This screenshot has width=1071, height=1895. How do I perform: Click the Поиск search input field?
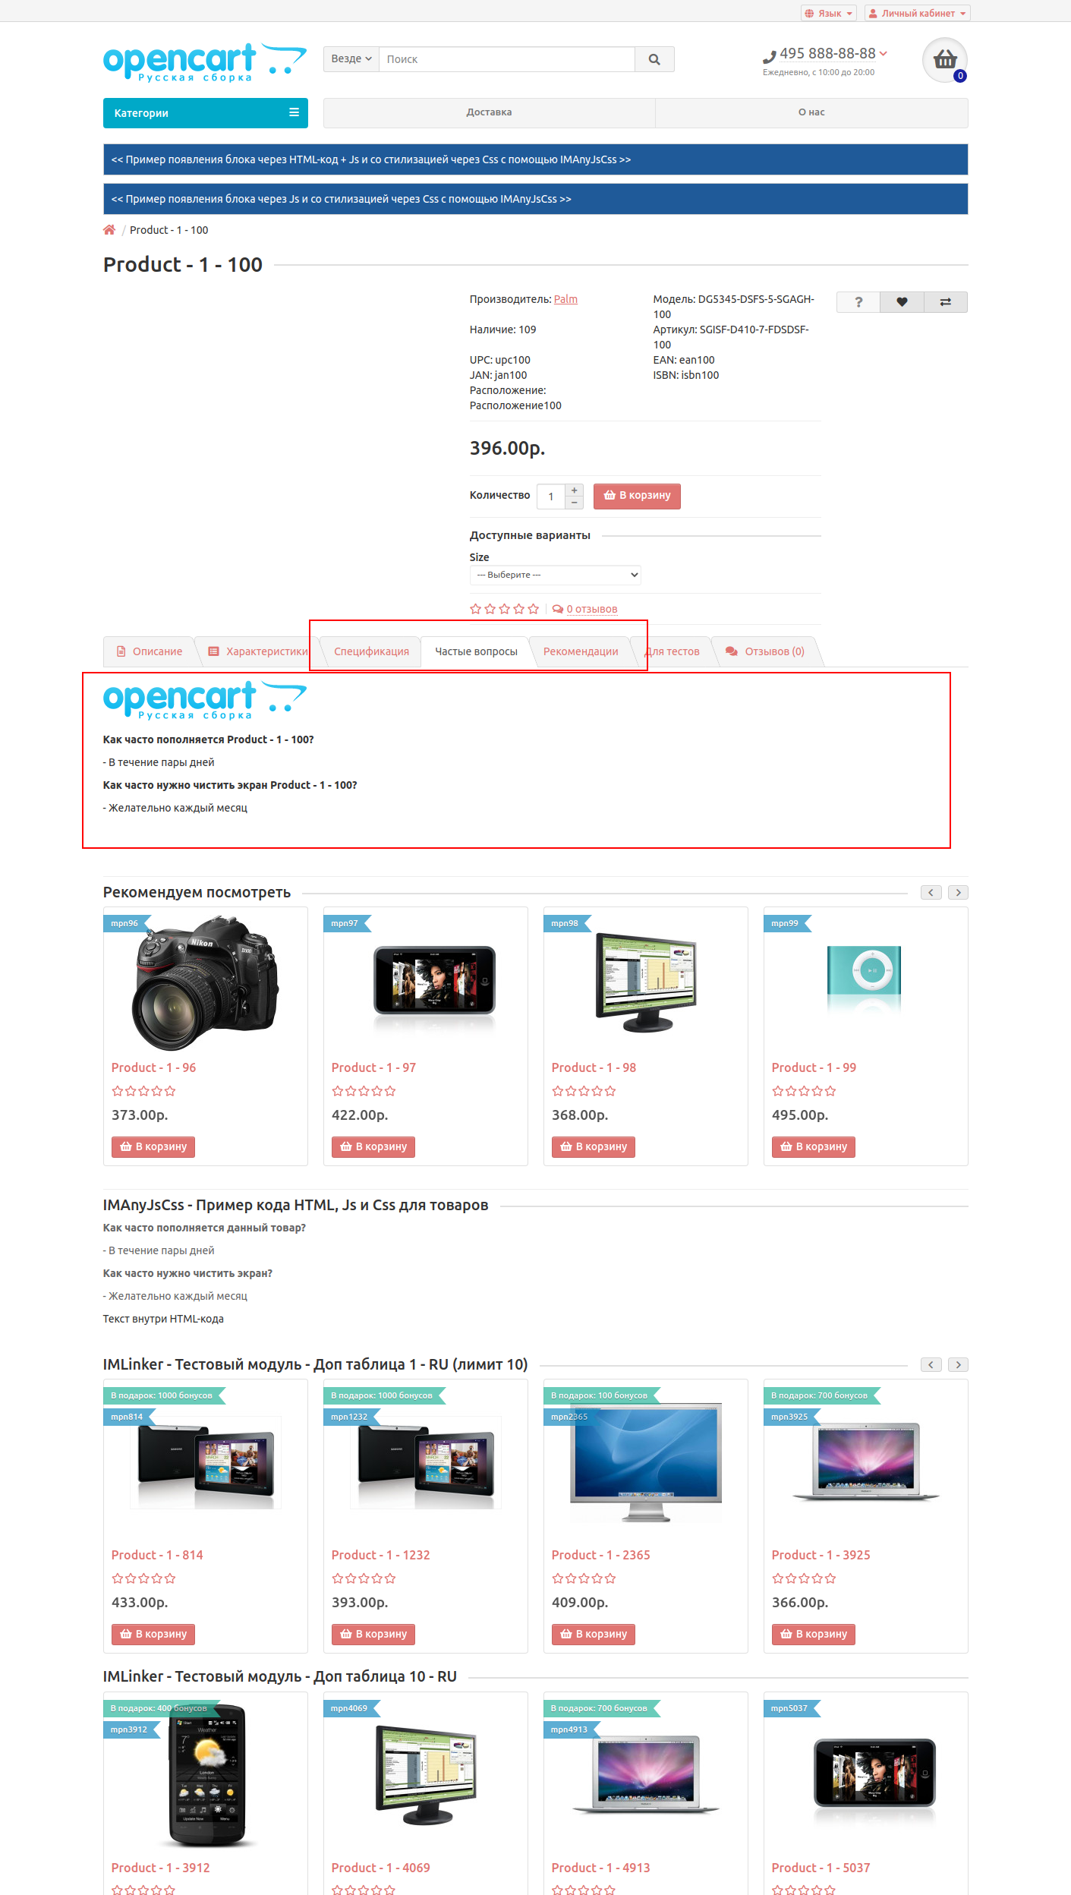[507, 59]
